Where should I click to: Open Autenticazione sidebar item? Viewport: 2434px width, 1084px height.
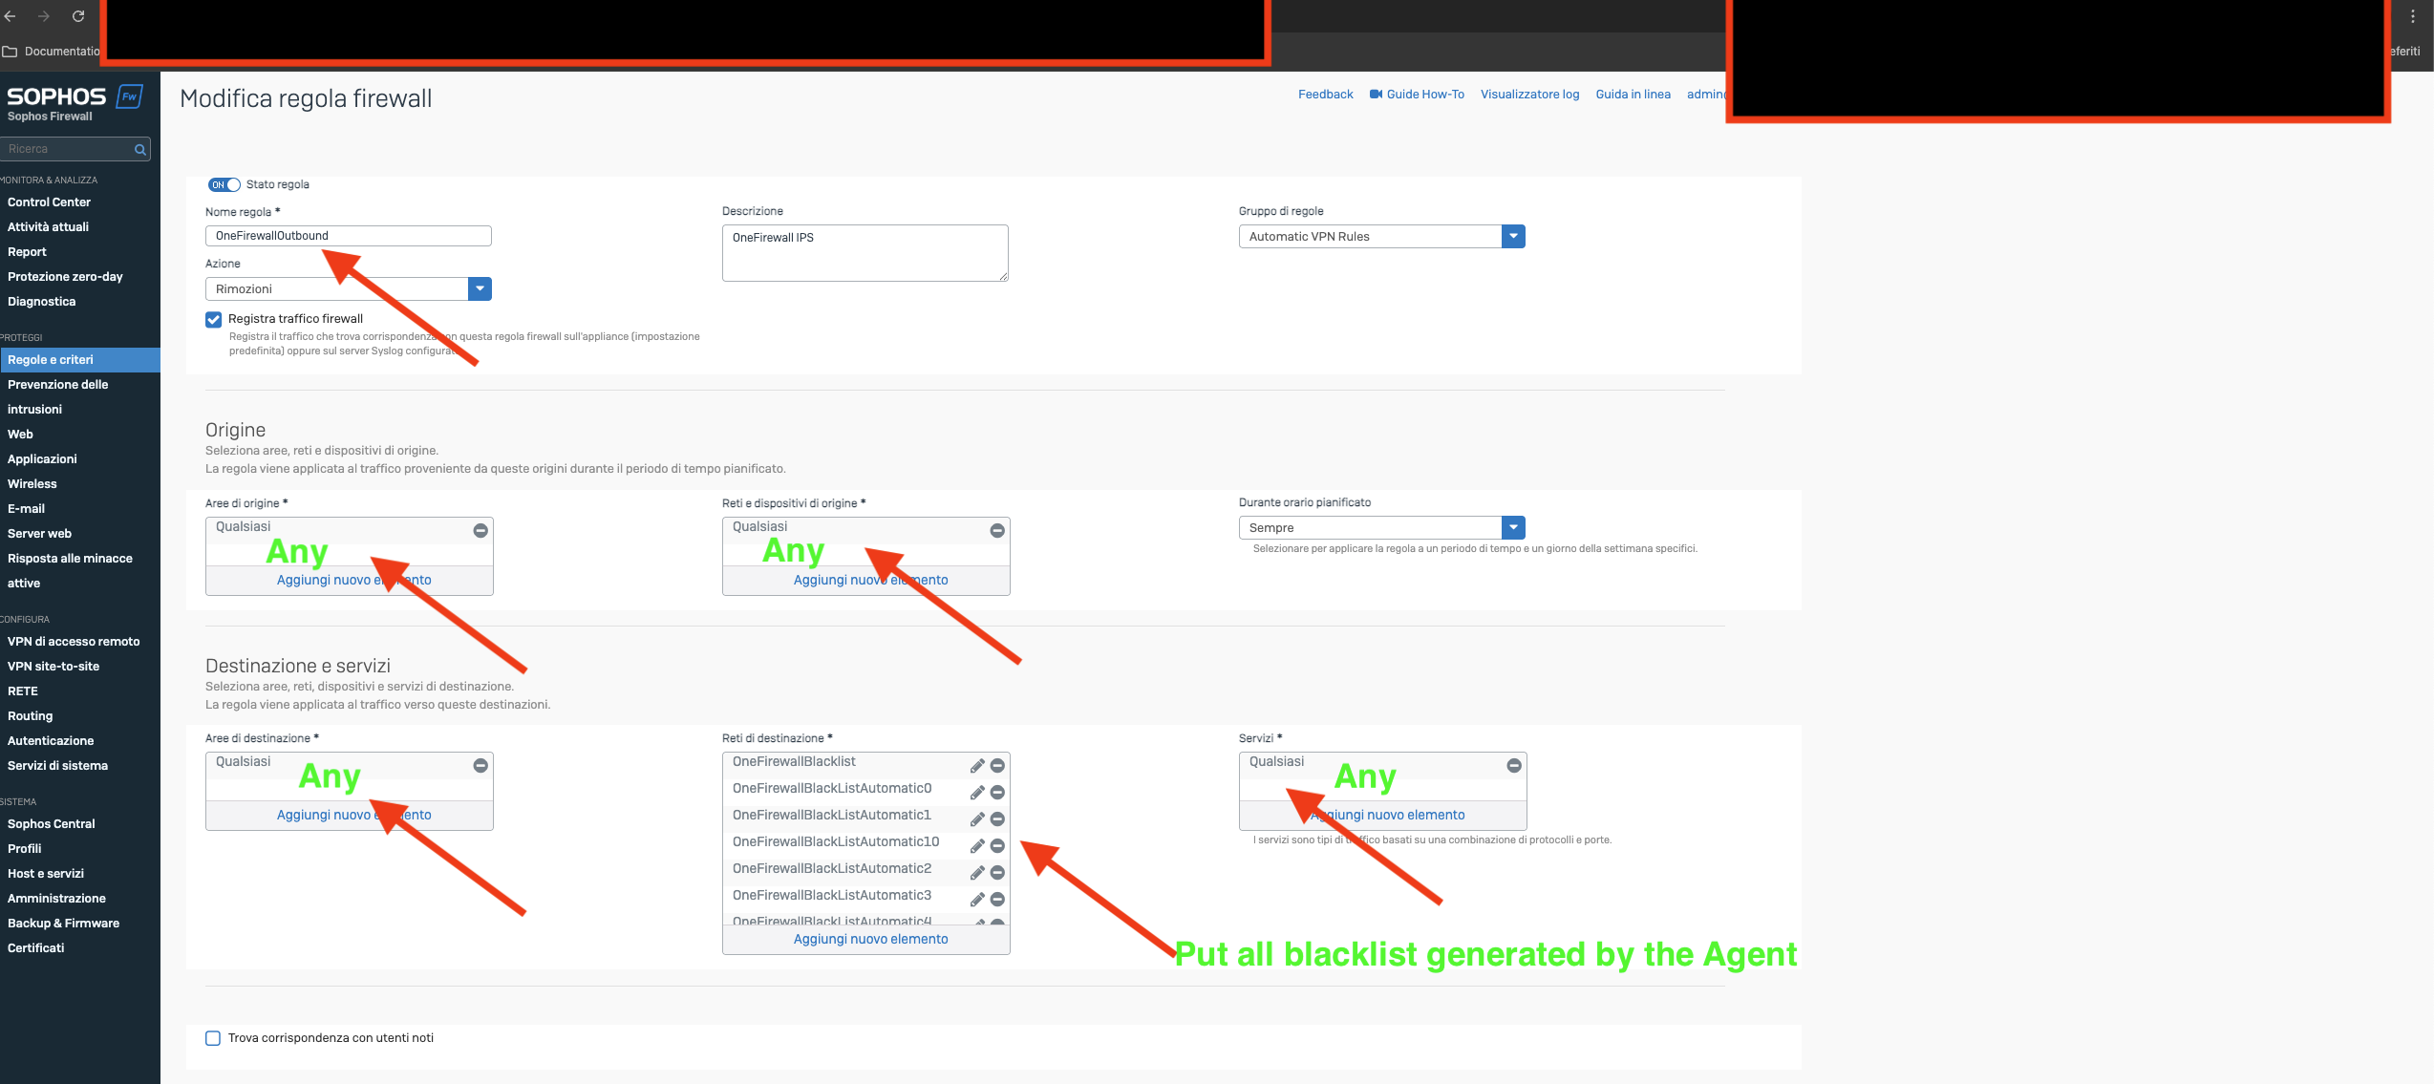point(51,741)
